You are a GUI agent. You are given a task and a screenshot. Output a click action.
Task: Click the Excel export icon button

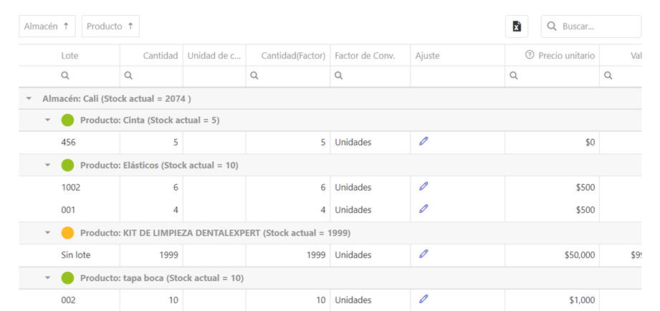(517, 27)
